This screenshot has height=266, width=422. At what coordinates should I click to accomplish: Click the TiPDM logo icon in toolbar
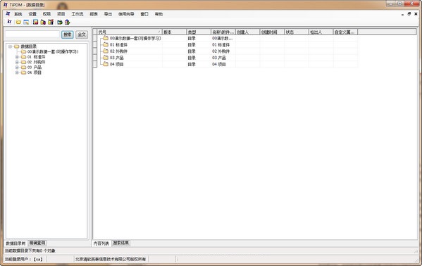pos(9,22)
